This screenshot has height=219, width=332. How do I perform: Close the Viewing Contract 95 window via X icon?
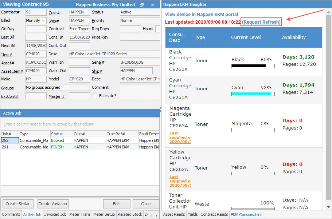pos(152,5)
